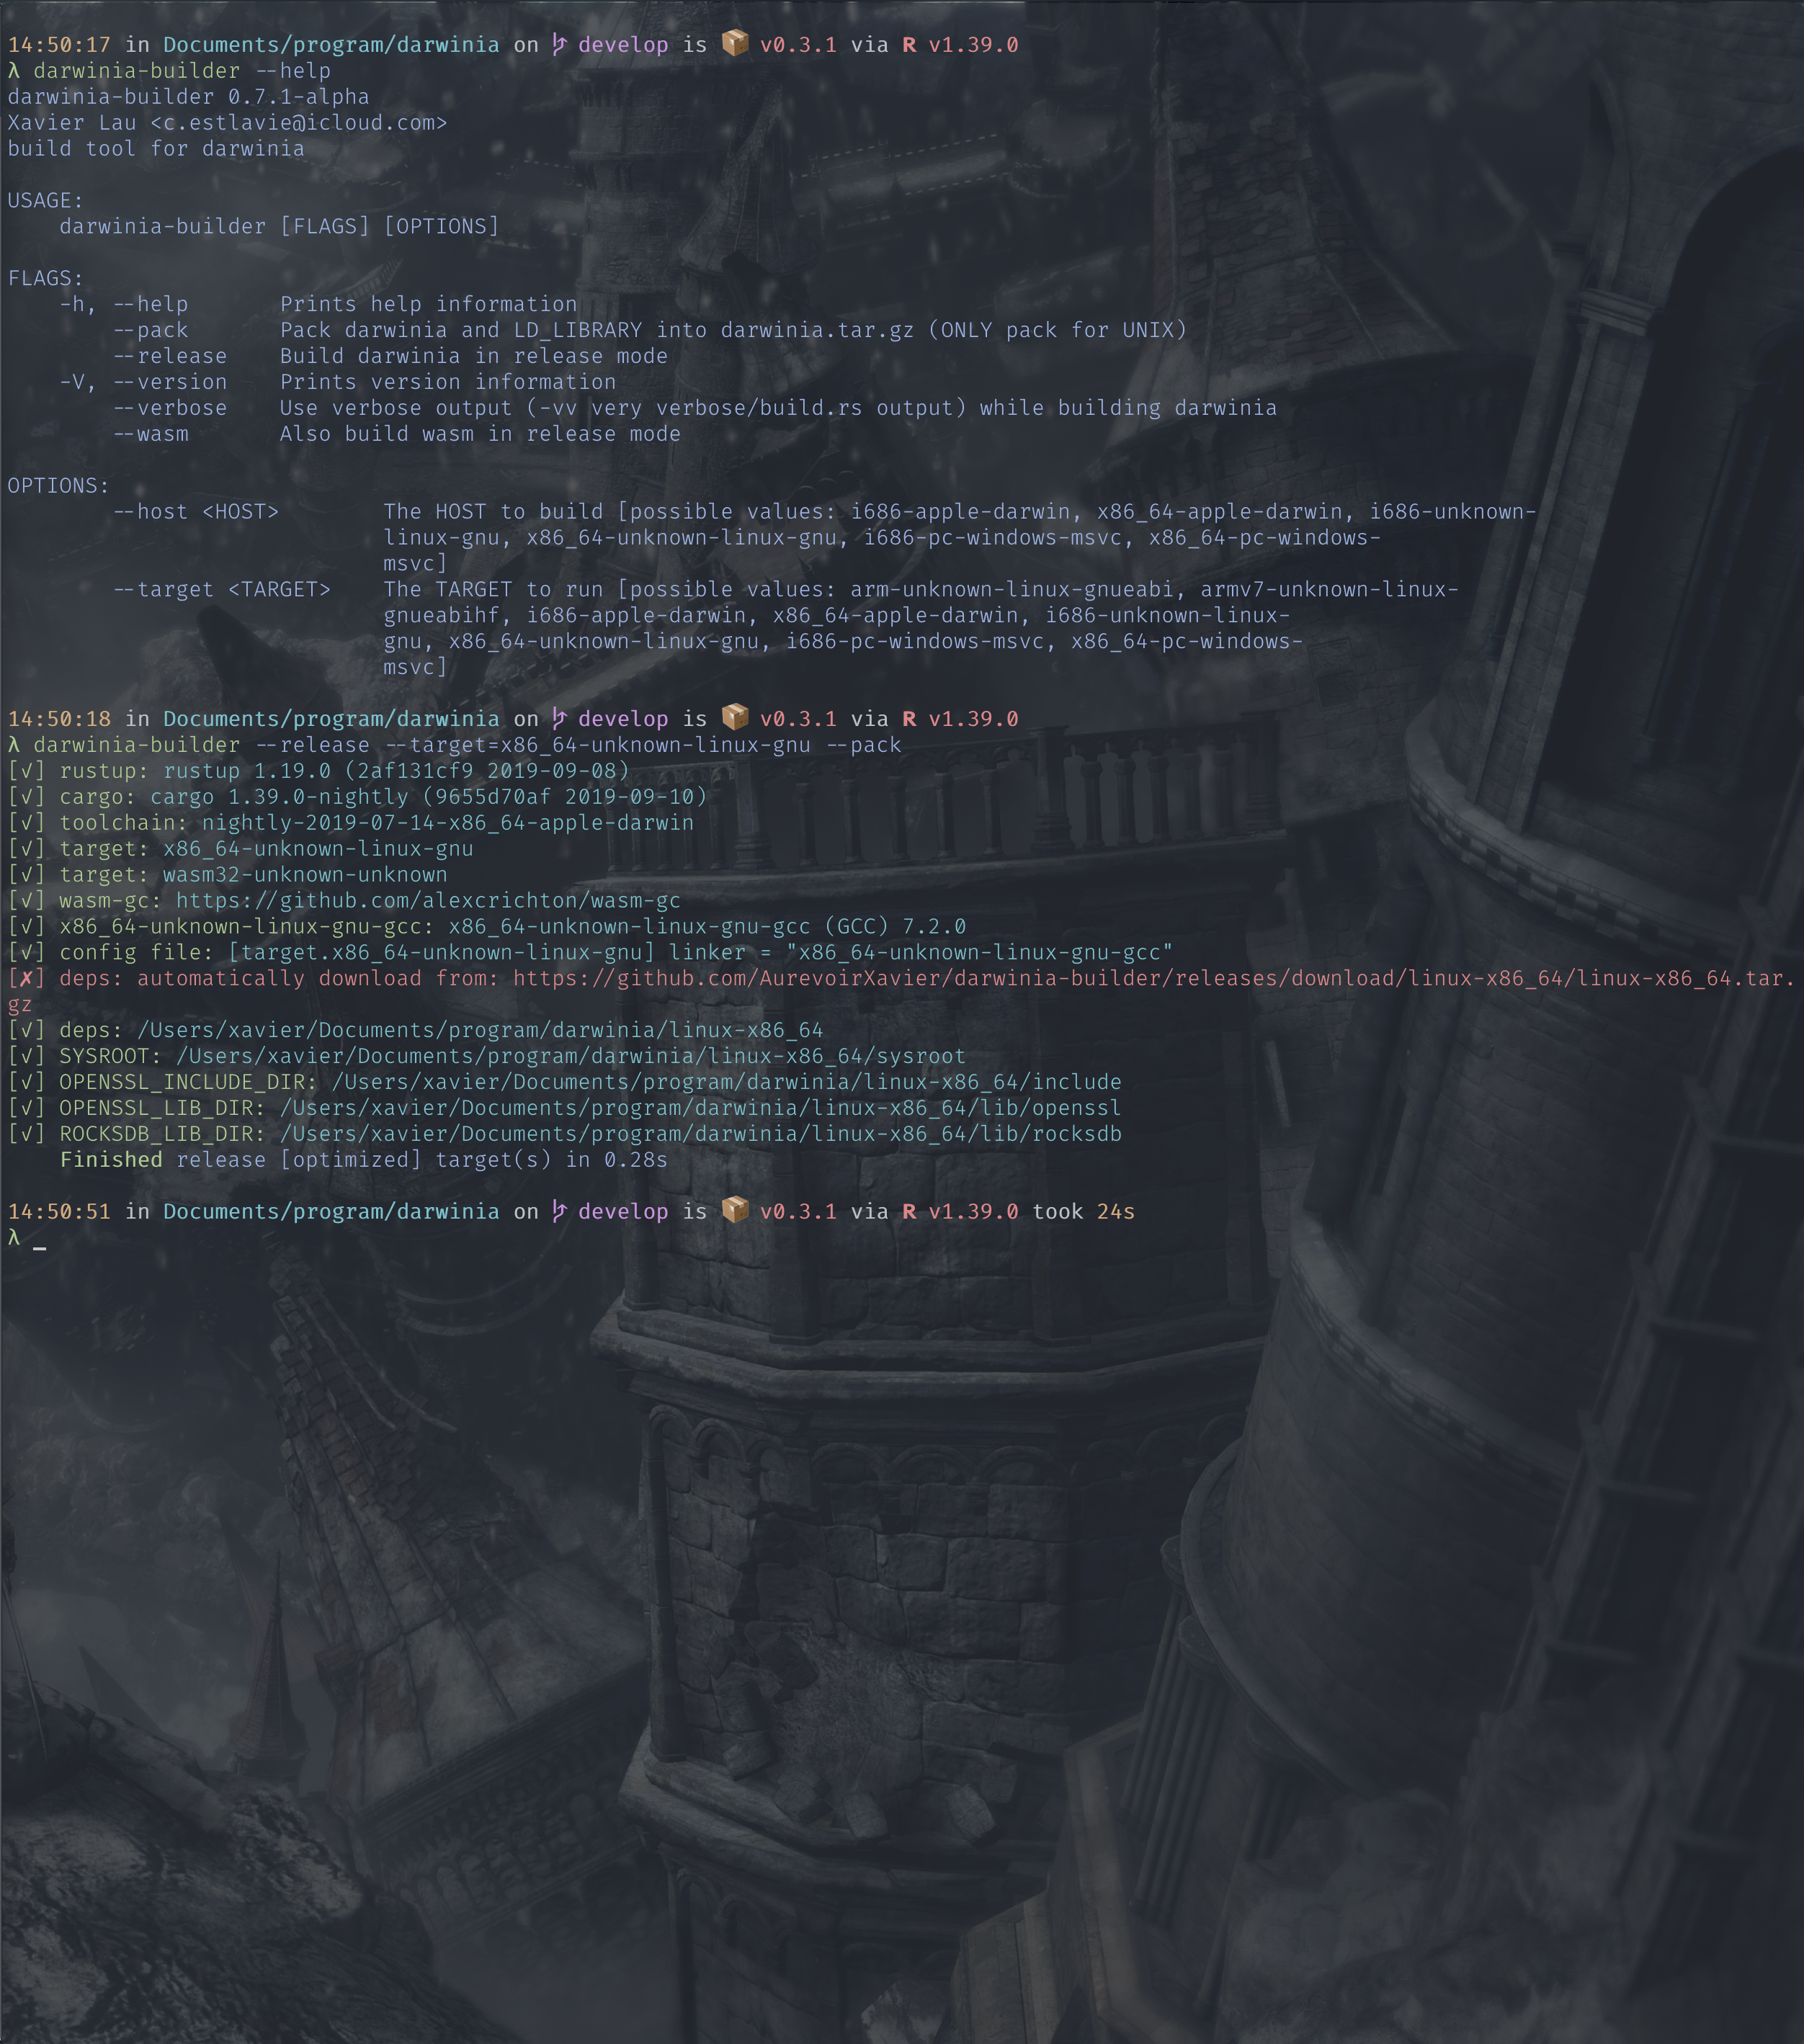Click the check mark next to SYSROOT
1804x2044 pixels.
coord(26,1056)
